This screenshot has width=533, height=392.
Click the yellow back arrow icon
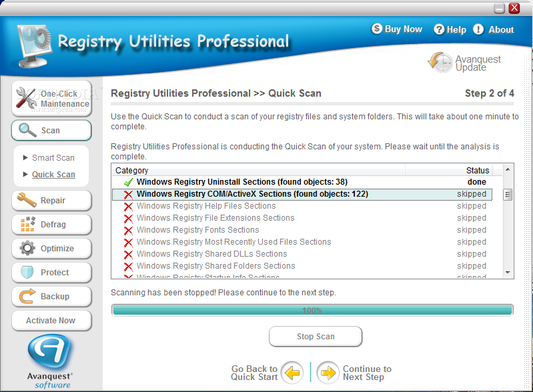click(x=292, y=373)
